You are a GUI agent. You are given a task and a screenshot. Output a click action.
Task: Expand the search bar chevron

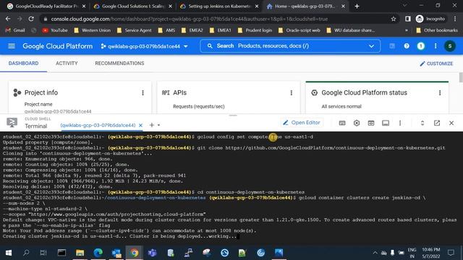371,46
